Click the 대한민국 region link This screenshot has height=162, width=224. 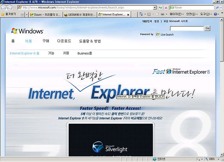tap(147, 21)
